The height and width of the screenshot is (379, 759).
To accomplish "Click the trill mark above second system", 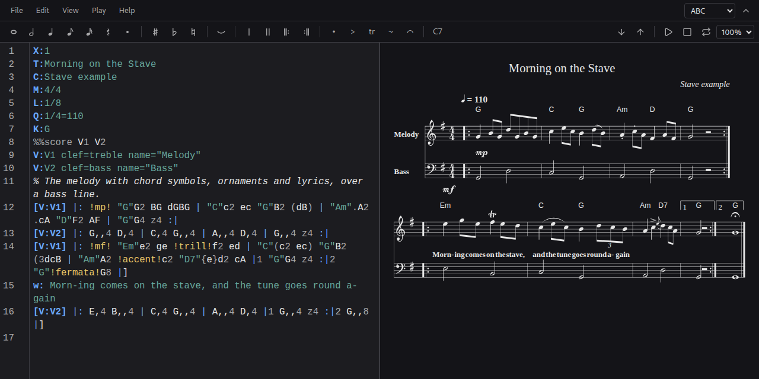I will coord(492,214).
